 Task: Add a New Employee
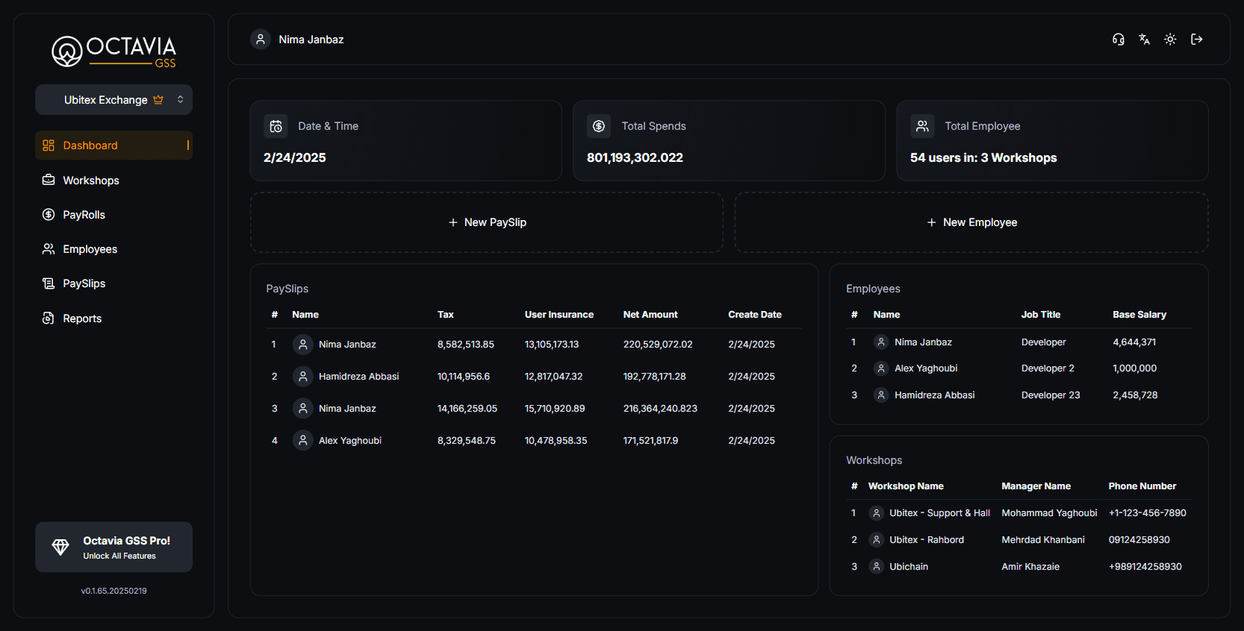pos(971,222)
